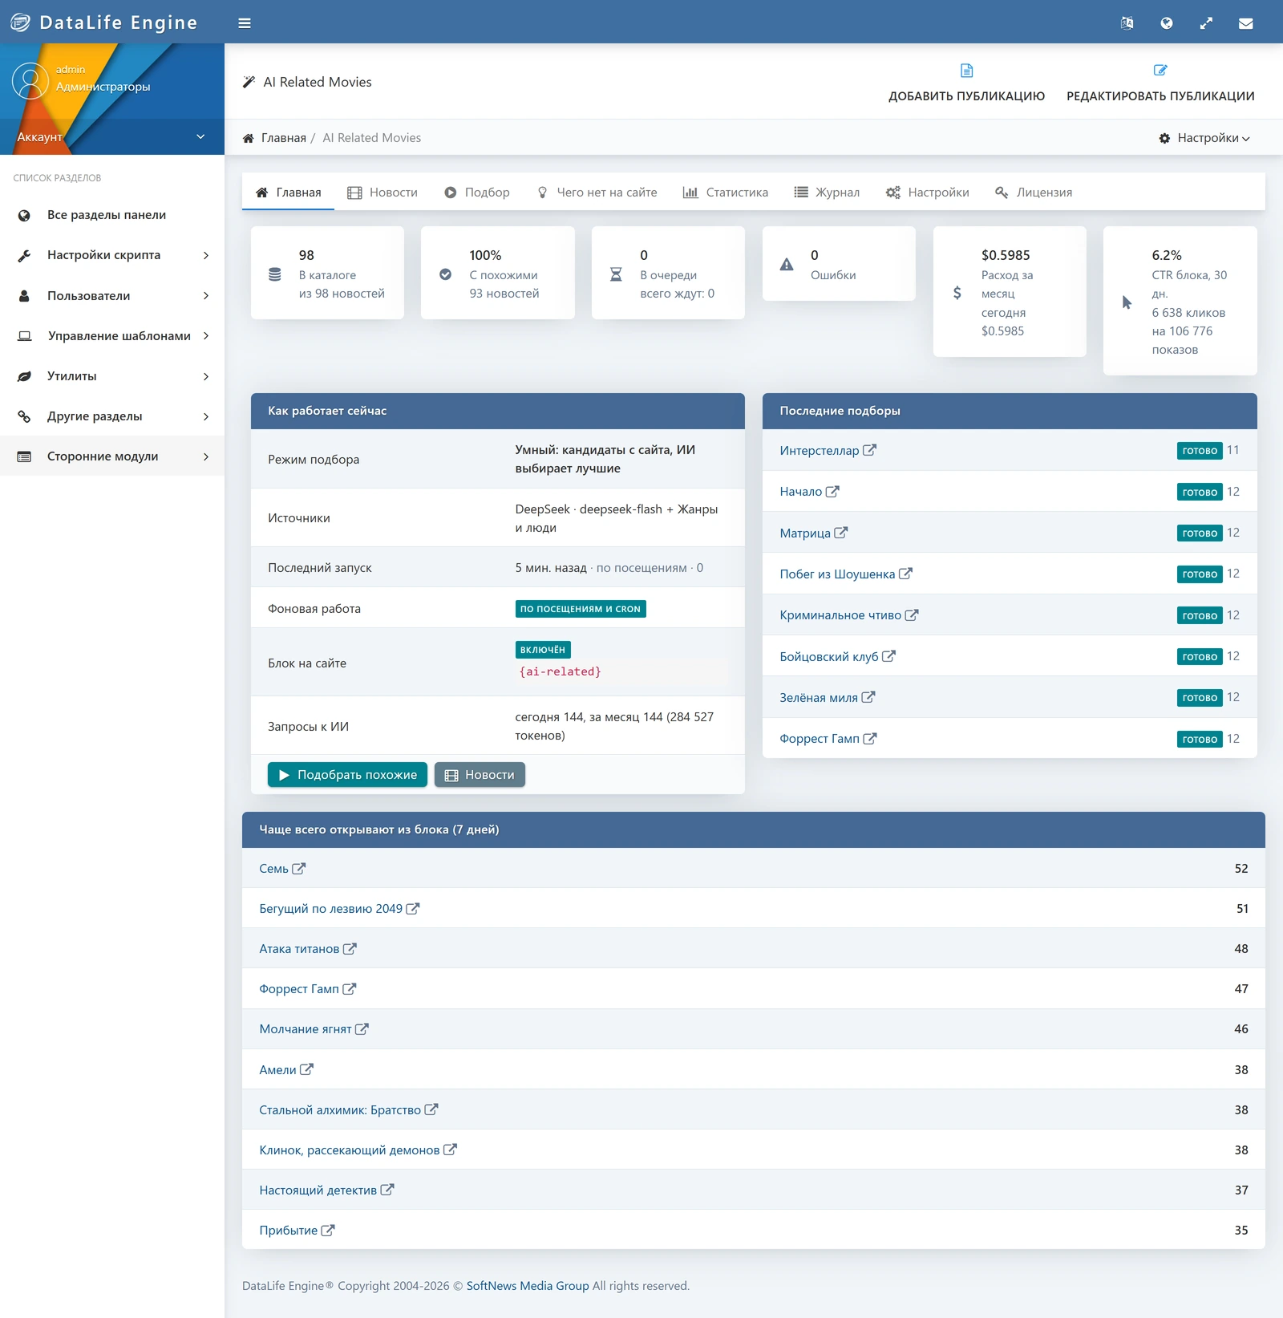Open Бегущий по лезвию 2049 link

[x=330, y=908]
